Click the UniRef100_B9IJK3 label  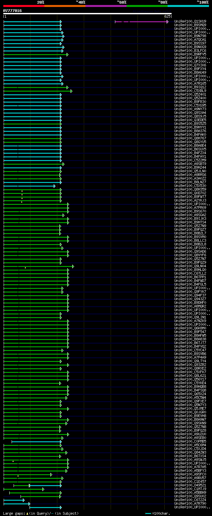tap(190, 218)
